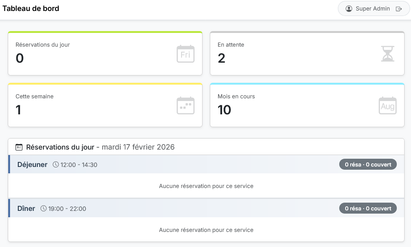
Task: Click the date mardi 17 février 2026
Action: point(138,147)
